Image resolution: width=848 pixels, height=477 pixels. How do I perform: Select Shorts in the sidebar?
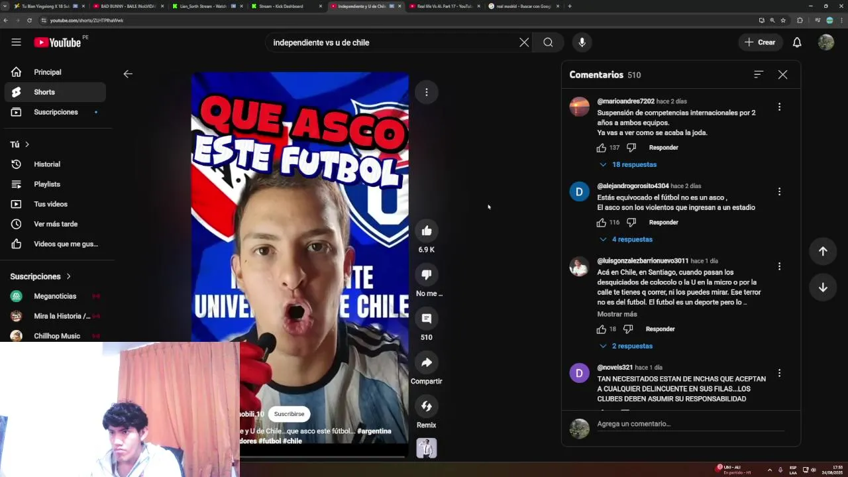click(55, 92)
